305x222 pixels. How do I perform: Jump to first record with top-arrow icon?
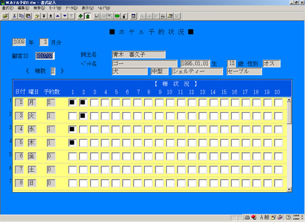pyautogui.click(x=44, y=16)
